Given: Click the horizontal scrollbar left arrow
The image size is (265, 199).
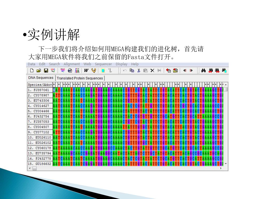Looking at the screenshot, I should 30,168.
